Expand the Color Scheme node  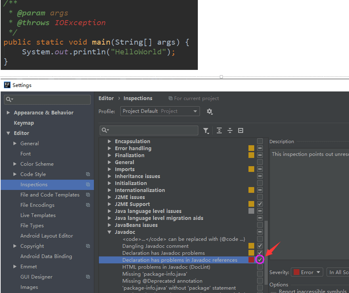pyautogui.click(x=15, y=164)
